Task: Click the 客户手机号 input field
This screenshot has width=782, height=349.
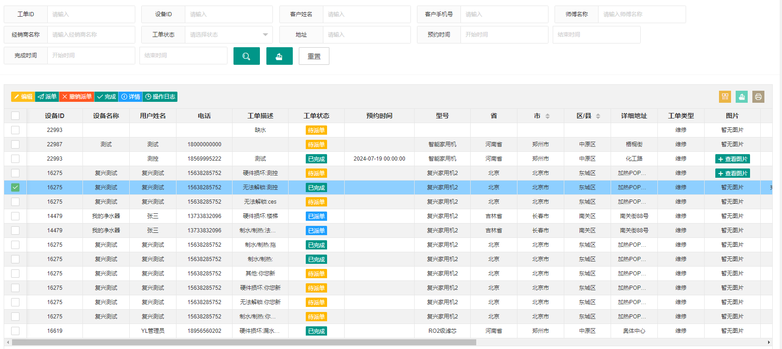Action: pos(504,14)
